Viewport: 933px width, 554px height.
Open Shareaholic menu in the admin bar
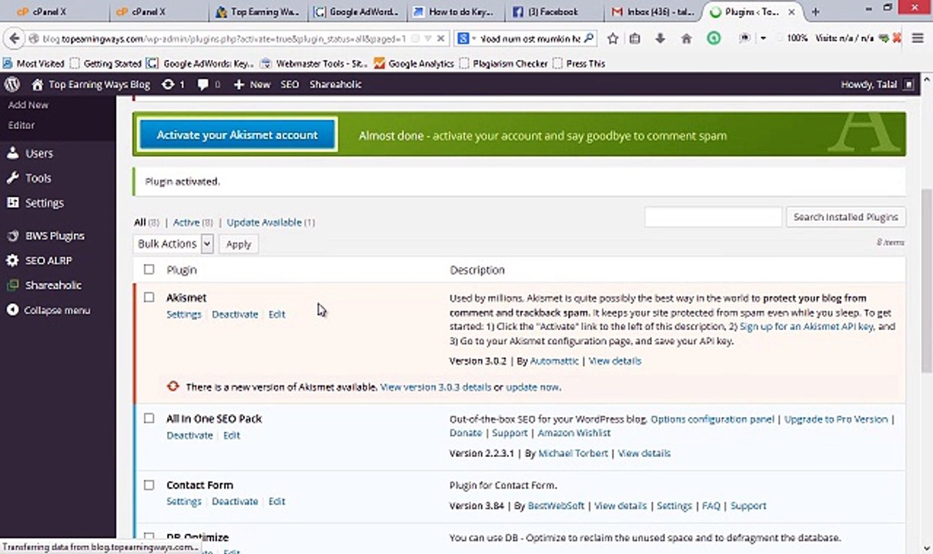coord(336,85)
